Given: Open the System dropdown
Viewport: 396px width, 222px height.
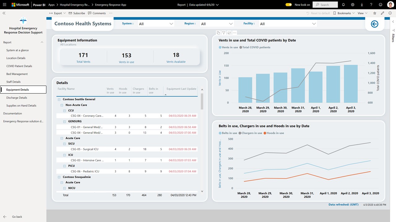Looking at the screenshot, I should (156, 24).
